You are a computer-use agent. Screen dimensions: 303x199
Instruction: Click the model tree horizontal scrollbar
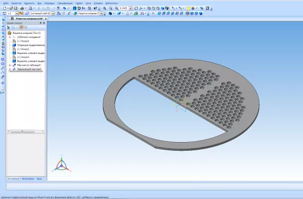click(22, 131)
